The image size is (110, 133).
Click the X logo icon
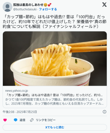[x=104, y=5]
